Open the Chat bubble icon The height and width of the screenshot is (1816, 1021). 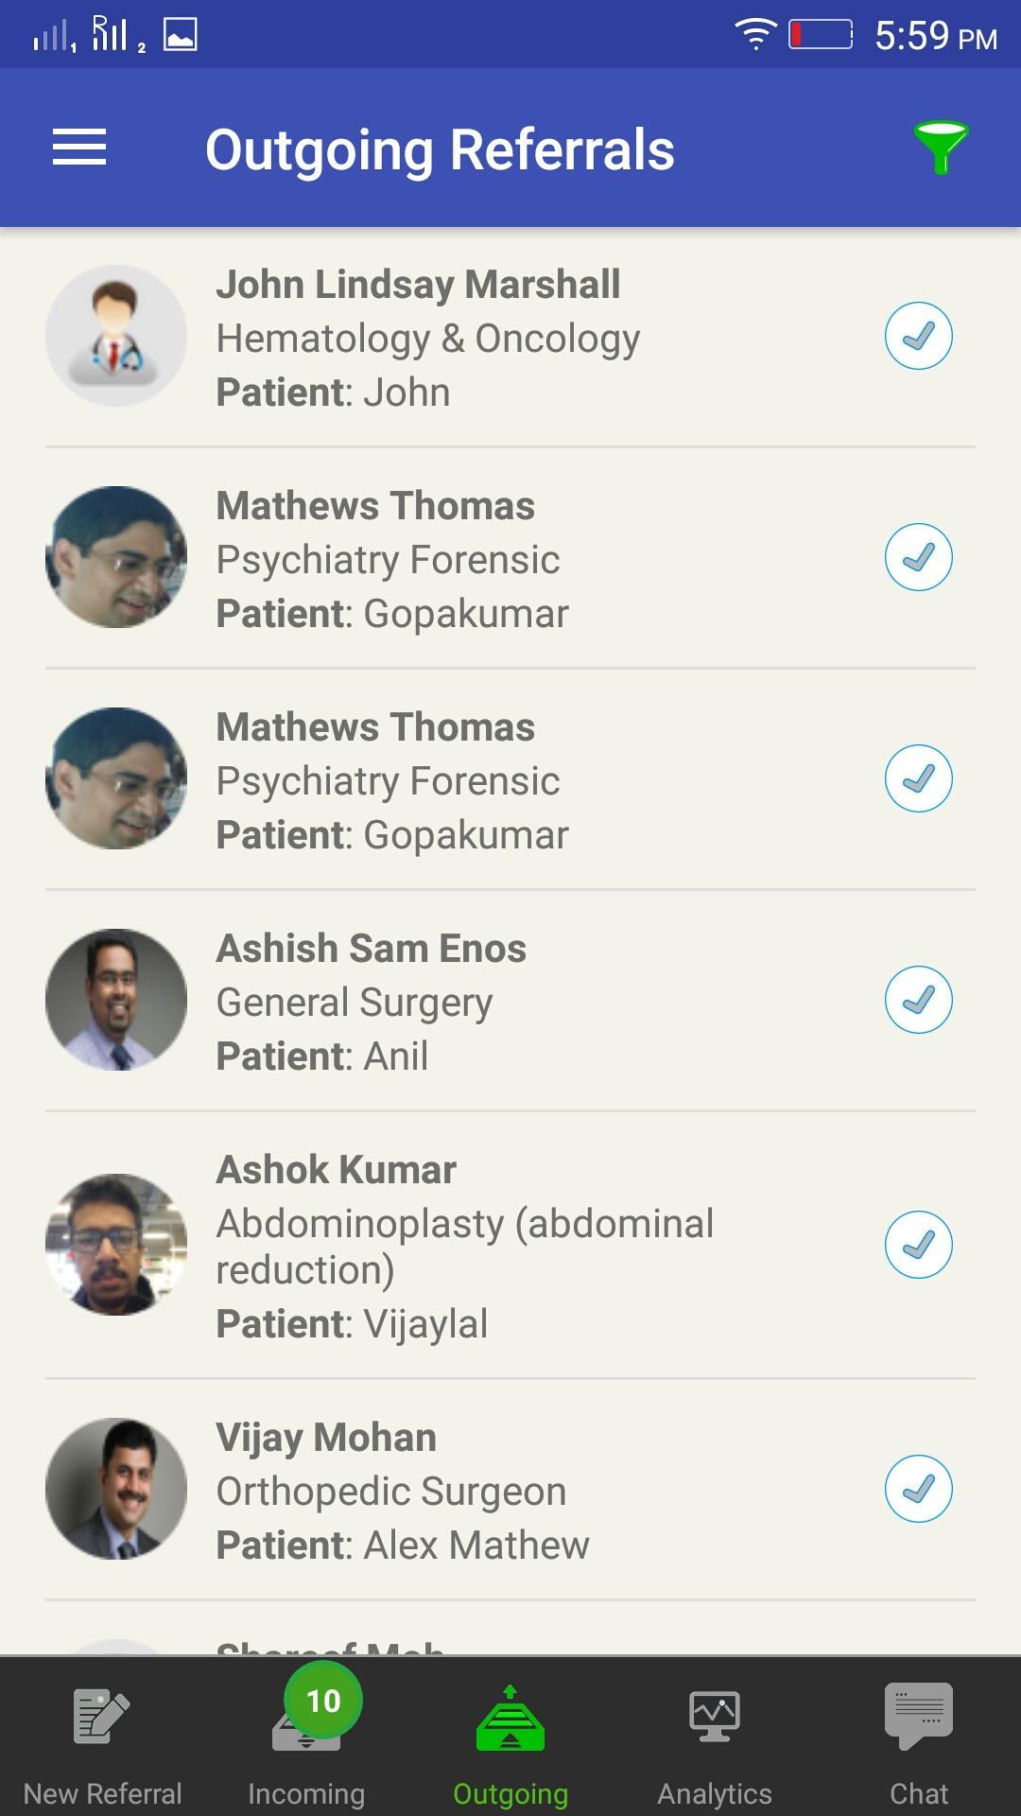click(919, 1714)
